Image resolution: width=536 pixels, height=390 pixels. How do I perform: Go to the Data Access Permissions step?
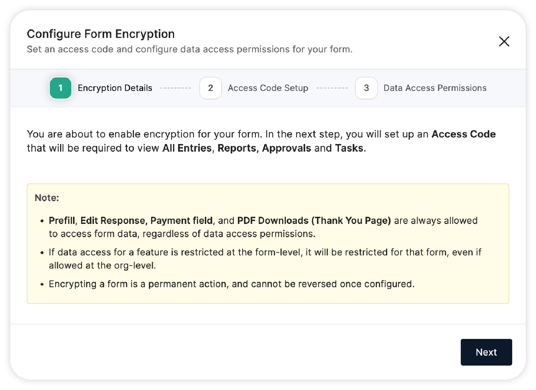[435, 88]
